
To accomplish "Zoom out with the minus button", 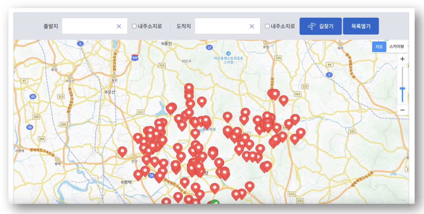I will (x=402, y=110).
